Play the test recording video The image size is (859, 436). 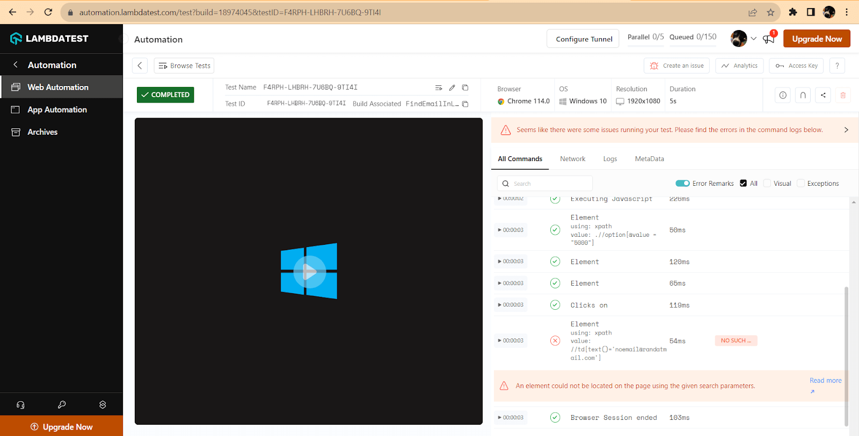tap(309, 272)
